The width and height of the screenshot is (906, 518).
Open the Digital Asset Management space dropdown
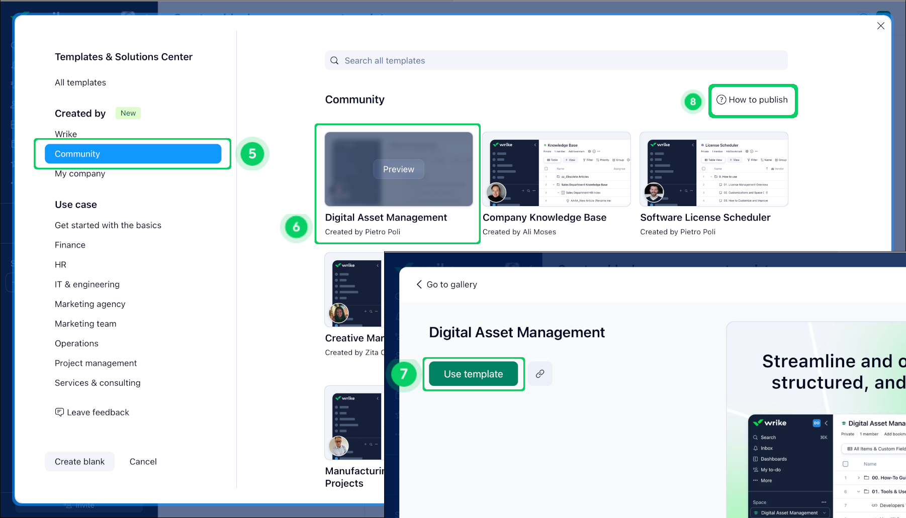pyautogui.click(x=824, y=513)
